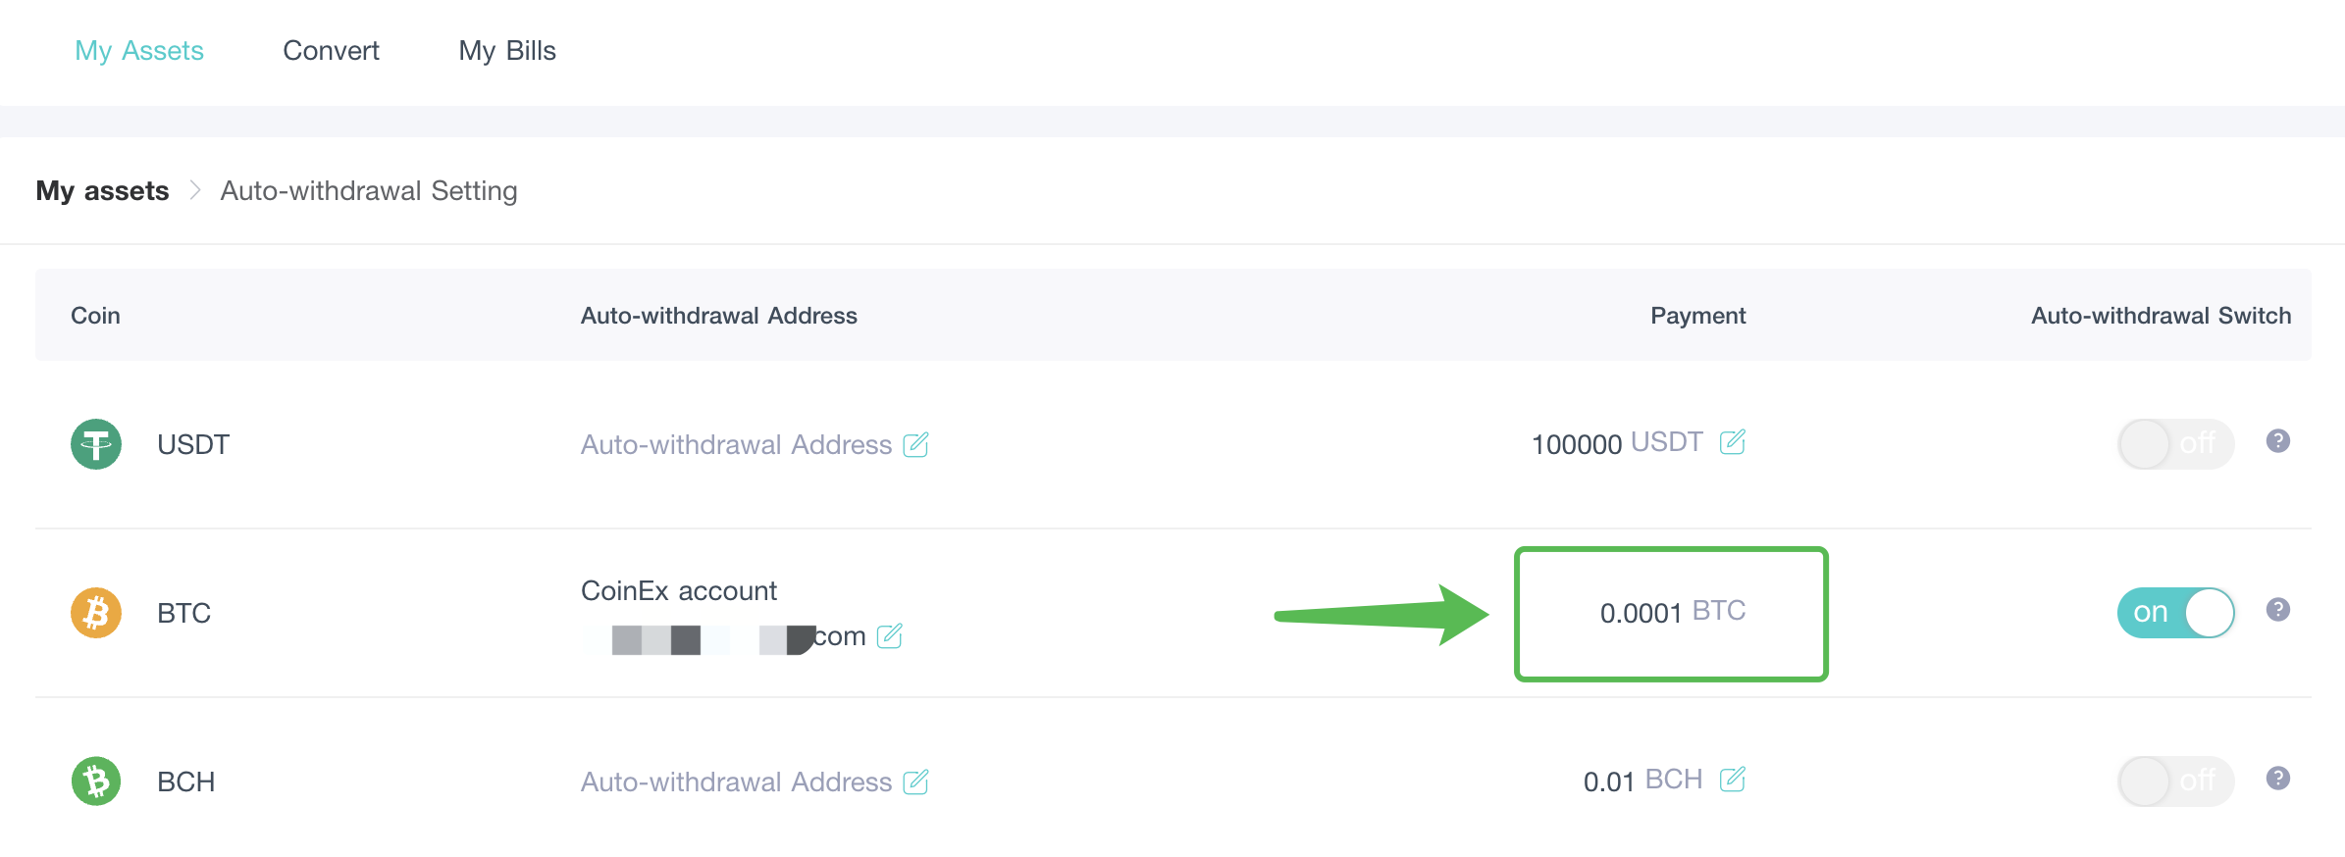Open help icon beside BCH switch

click(2278, 779)
